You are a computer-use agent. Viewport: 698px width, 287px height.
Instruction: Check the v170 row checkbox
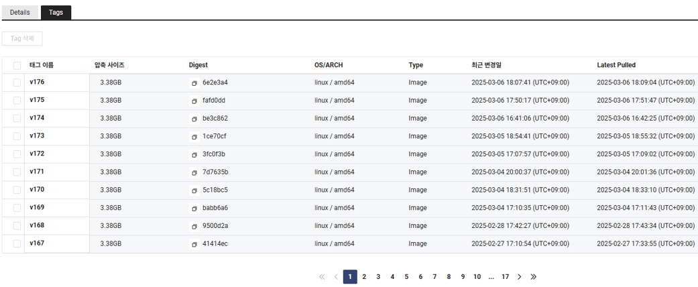[x=17, y=190]
